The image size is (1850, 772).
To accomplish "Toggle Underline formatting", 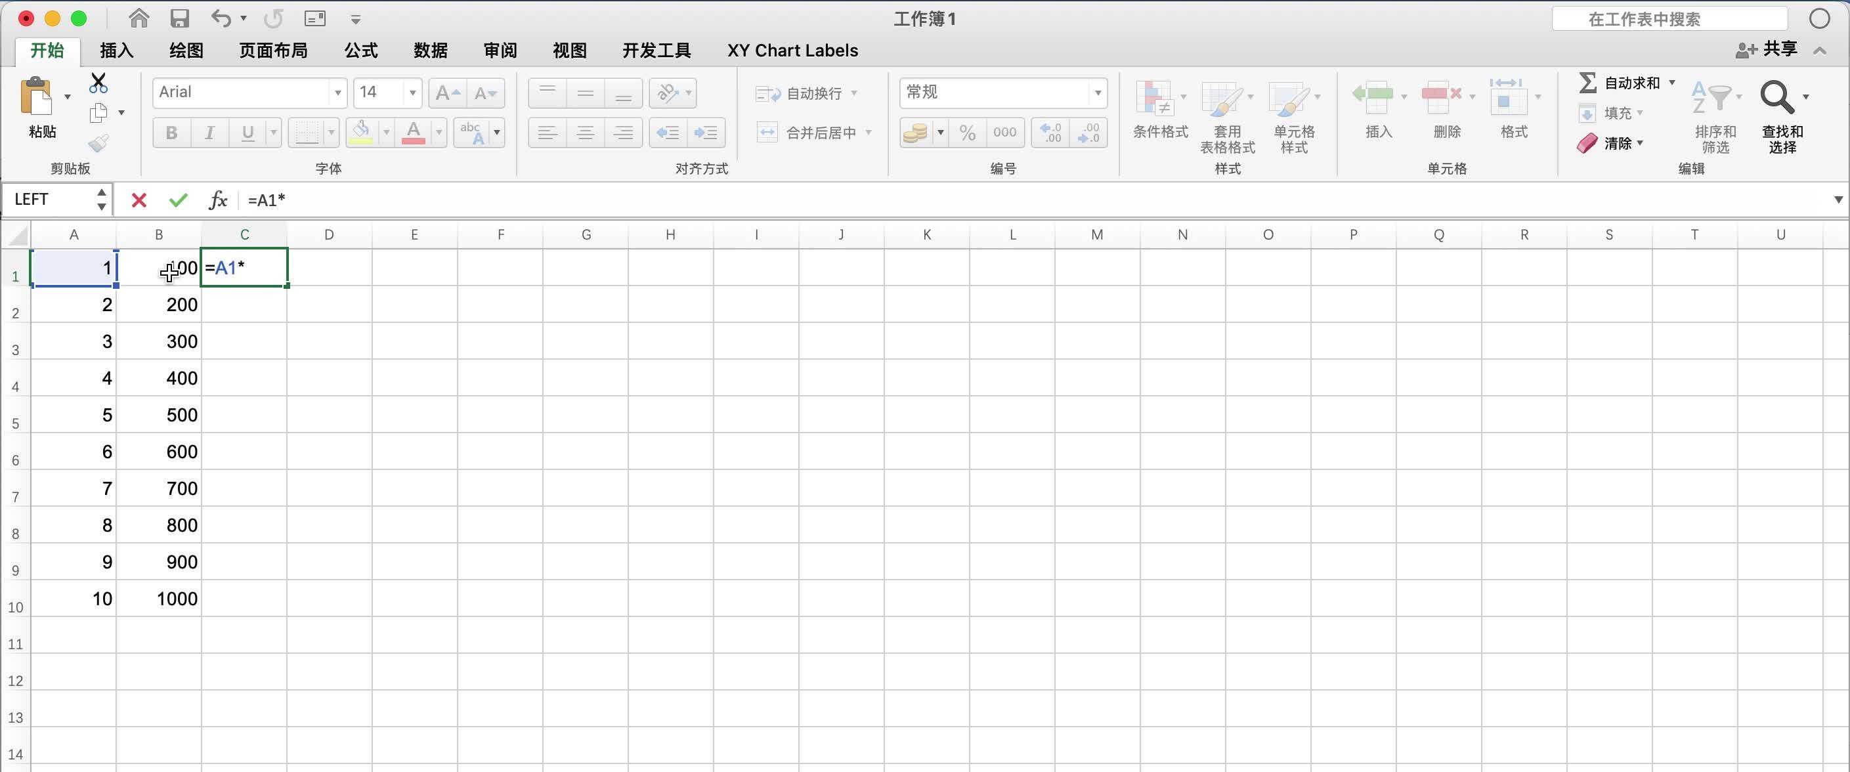I will click(x=247, y=133).
